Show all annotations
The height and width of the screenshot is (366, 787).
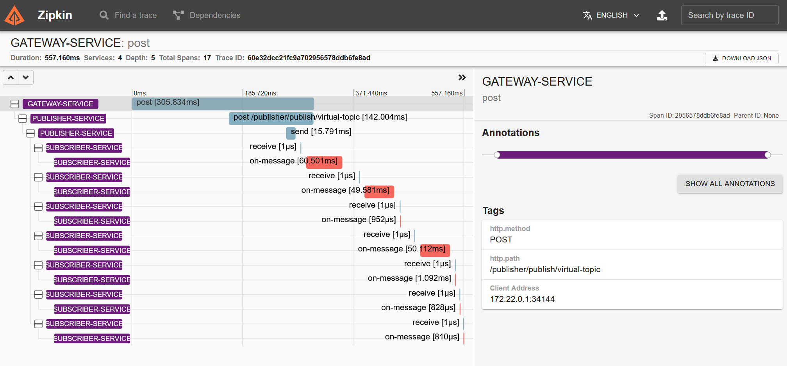coord(730,184)
